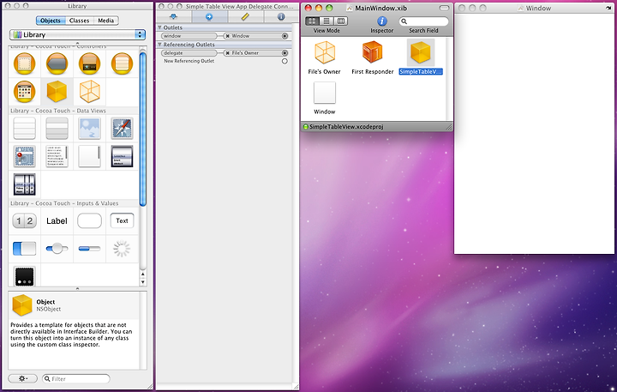617x392 pixels.
Task: Click the delegate referencing outlet circle
Action: click(x=285, y=53)
